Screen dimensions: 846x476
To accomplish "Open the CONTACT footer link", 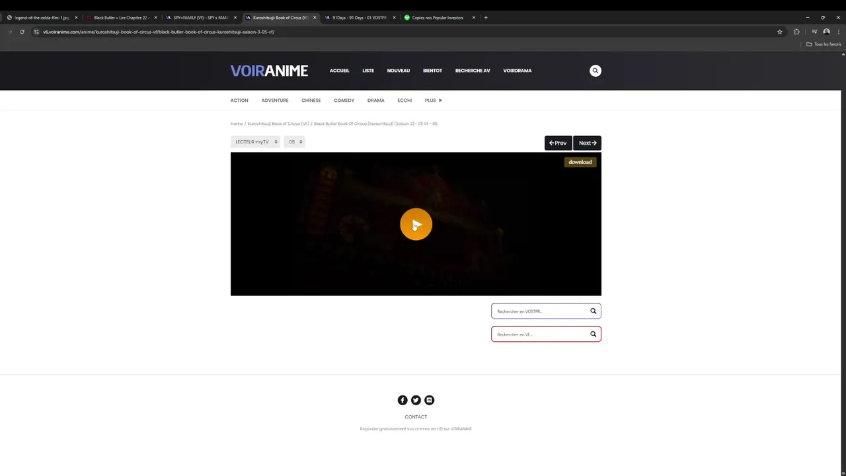I will [x=416, y=417].
